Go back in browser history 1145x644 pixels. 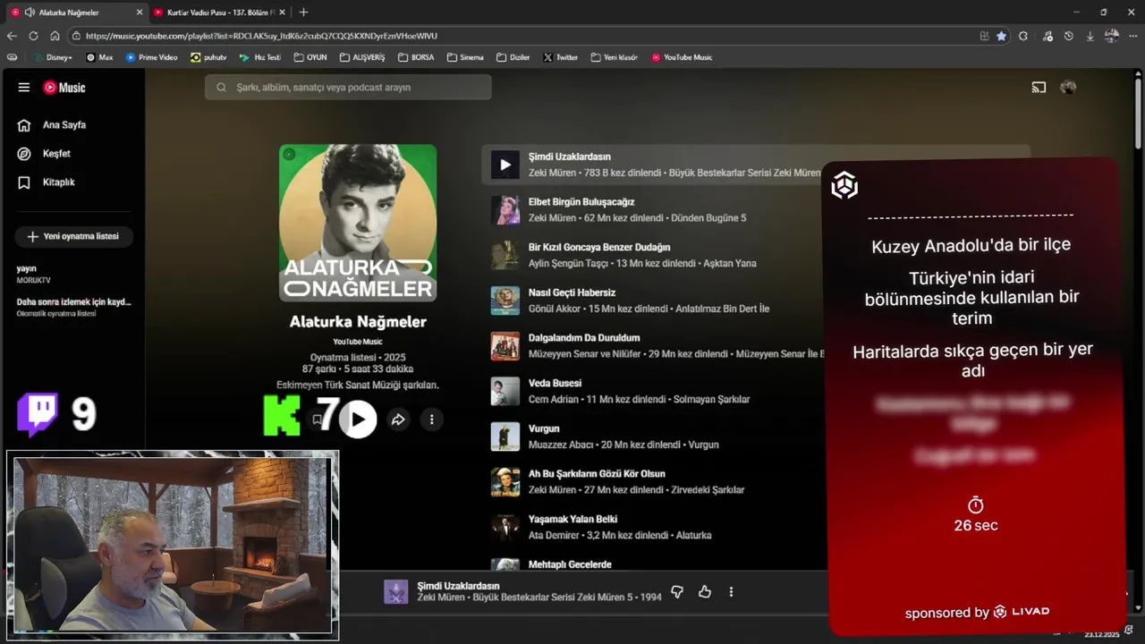(x=12, y=36)
